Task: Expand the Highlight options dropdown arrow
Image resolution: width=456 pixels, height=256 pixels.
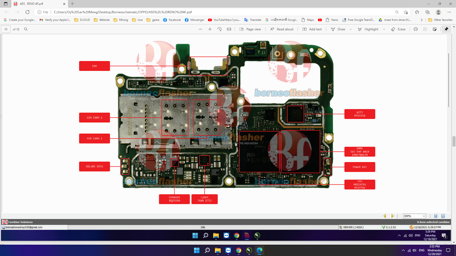Action: coord(384,29)
